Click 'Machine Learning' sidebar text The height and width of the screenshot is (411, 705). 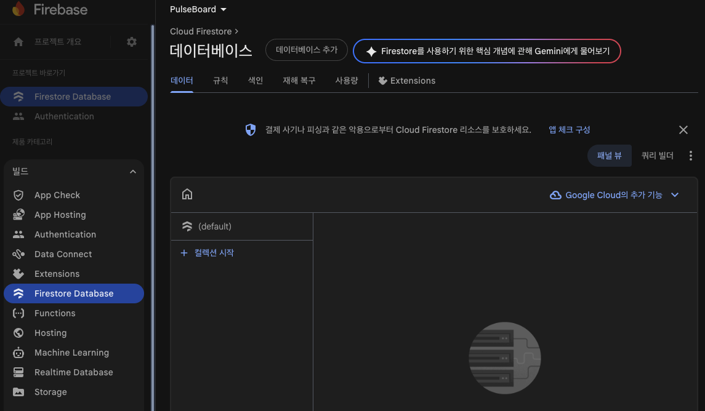click(71, 353)
